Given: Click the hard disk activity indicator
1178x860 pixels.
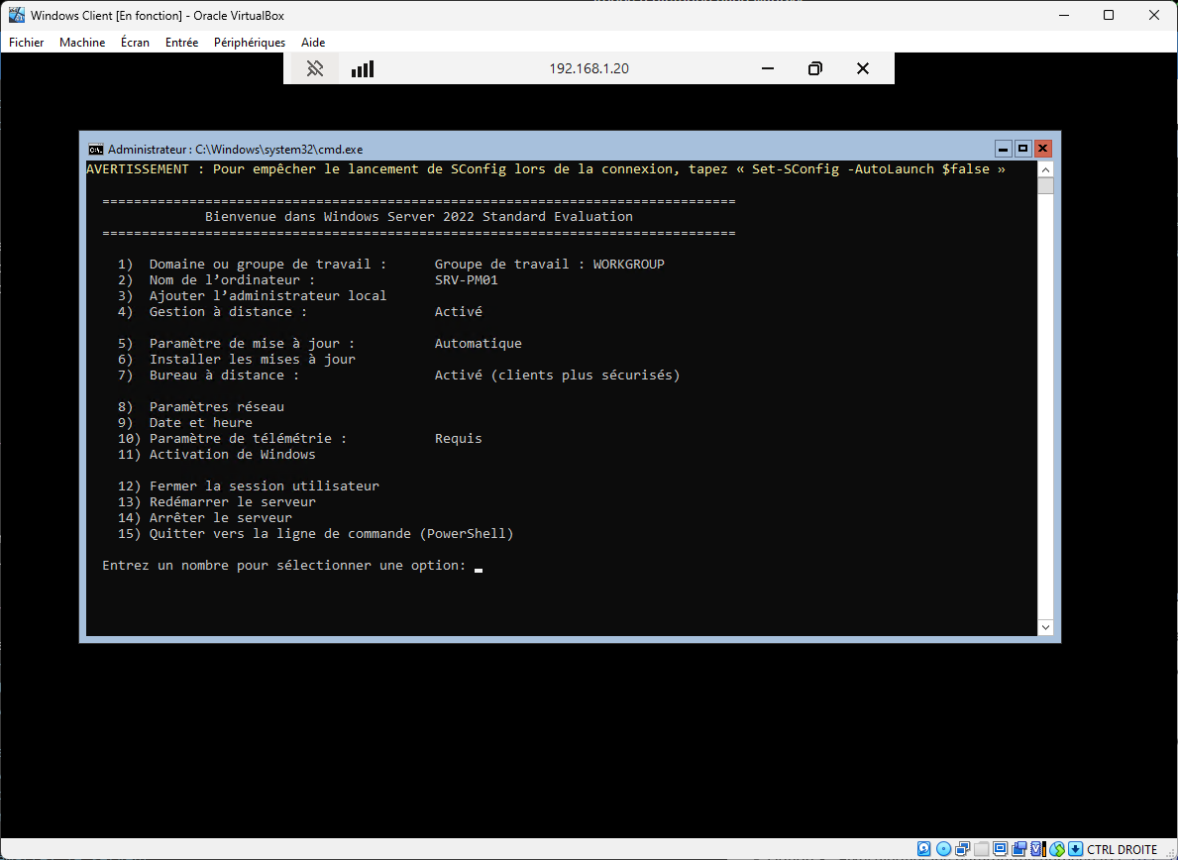Looking at the screenshot, I should (924, 849).
